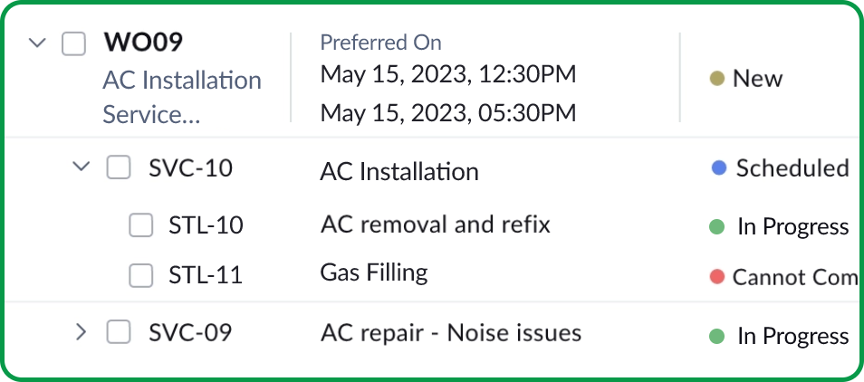
Task: Expand the SVC-09 service row
Action: click(82, 332)
